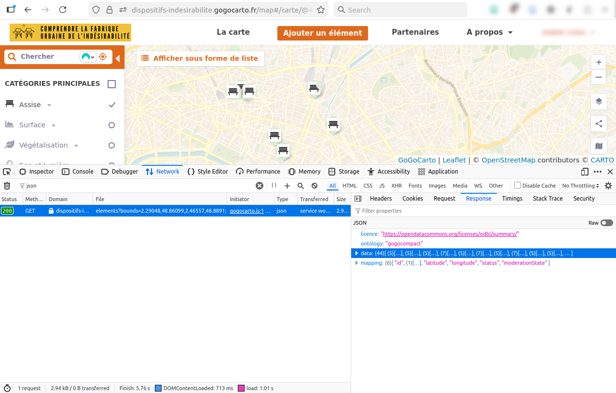Clear the network request list with trash icon
This screenshot has width=616, height=393.
[7, 186]
